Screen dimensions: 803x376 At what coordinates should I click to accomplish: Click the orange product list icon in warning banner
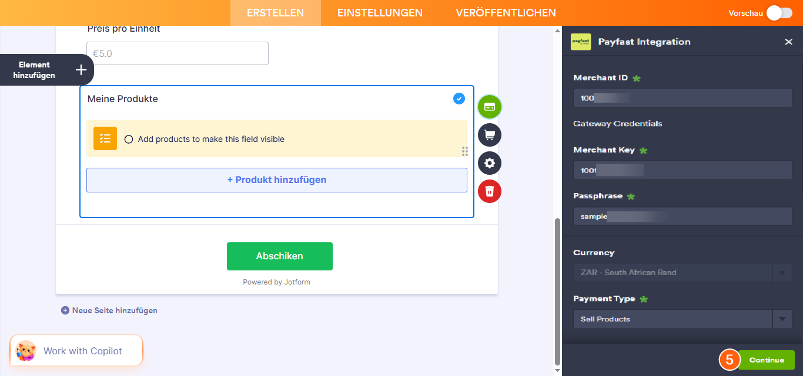coord(105,138)
